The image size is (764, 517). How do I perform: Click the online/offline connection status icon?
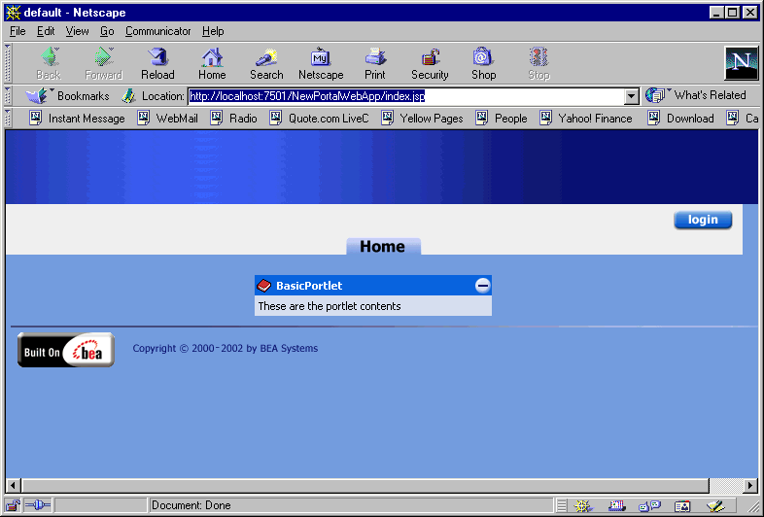tap(38, 505)
